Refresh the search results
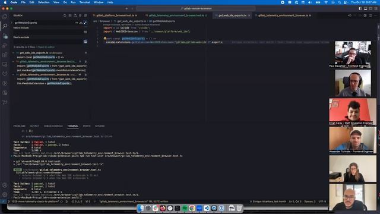Viewport: 380px width, 214px height. (65, 15)
